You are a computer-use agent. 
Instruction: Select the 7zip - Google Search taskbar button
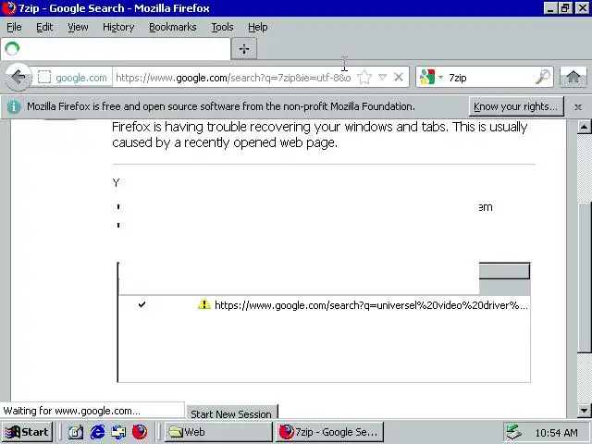329,432
